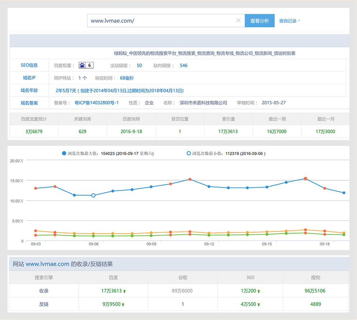
Task: Click the page title text starting 绿蚂蚁
Action: pyautogui.click(x=204, y=53)
